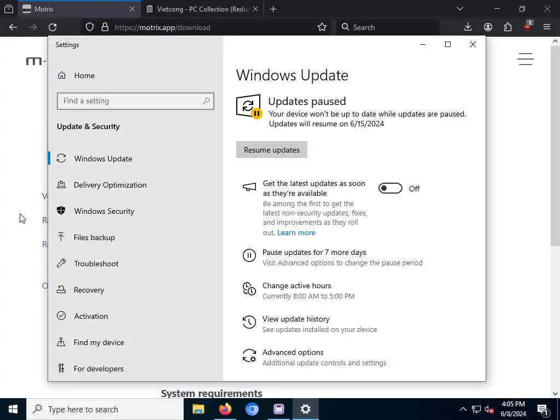Click the clock icon for Change active hours
The width and height of the screenshot is (560, 420).
[249, 289]
